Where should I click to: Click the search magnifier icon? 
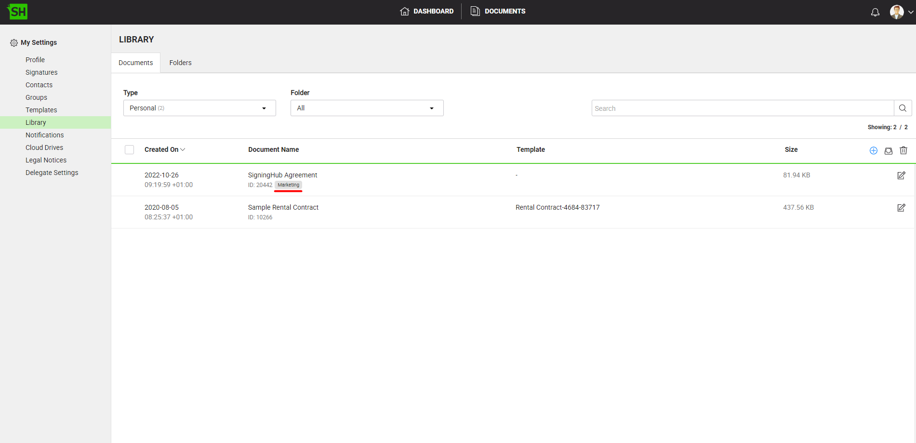(903, 108)
